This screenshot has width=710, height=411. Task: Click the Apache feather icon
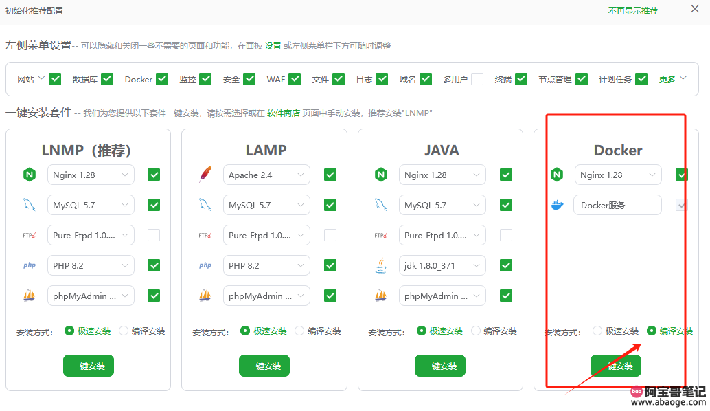click(x=205, y=175)
